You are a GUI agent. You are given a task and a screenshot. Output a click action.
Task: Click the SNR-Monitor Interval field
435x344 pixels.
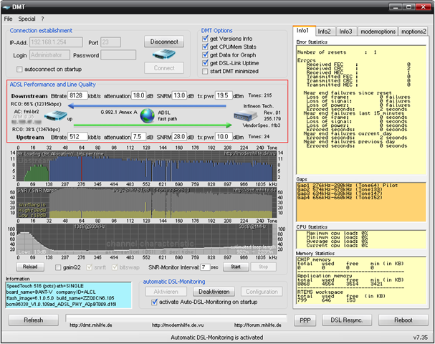point(205,267)
